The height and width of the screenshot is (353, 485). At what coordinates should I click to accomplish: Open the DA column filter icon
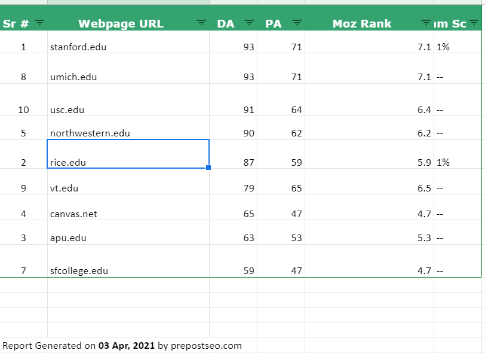coord(249,23)
